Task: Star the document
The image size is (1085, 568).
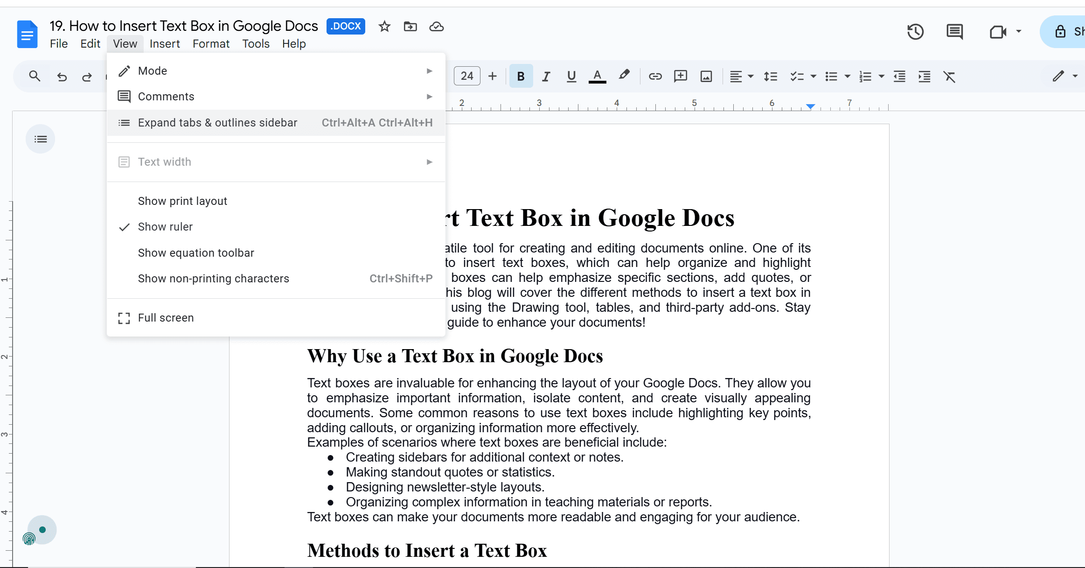Action: point(384,27)
